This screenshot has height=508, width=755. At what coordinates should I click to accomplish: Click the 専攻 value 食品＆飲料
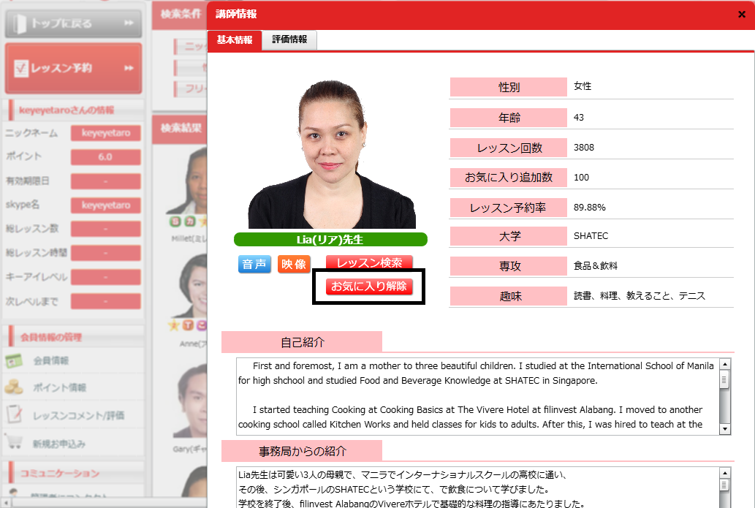[x=596, y=266]
